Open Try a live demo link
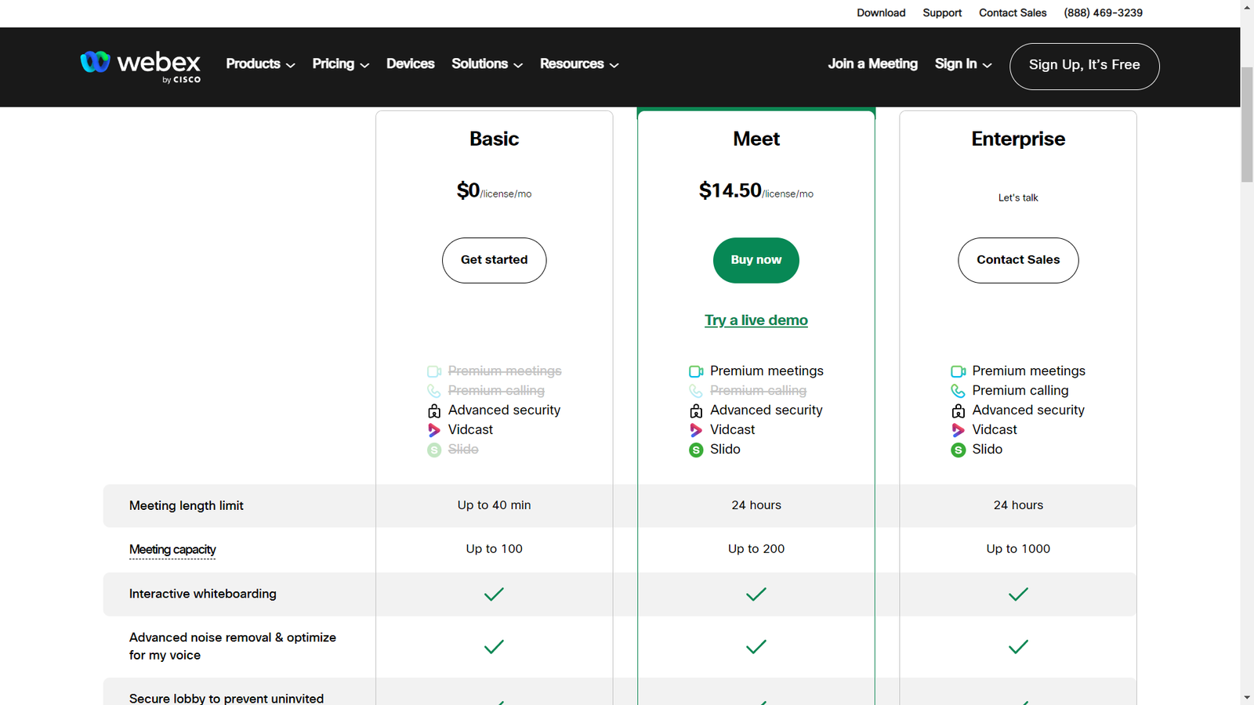The width and height of the screenshot is (1254, 705). coord(756,320)
